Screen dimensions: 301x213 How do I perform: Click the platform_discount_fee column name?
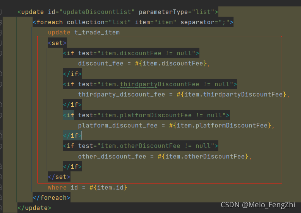118,126
